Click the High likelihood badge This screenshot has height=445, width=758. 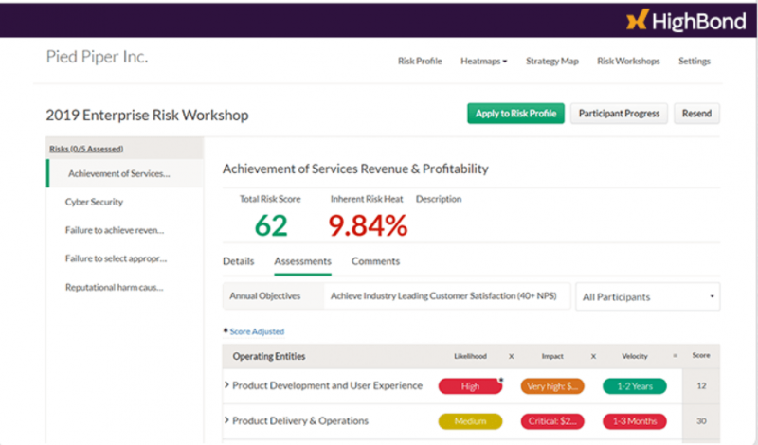click(470, 386)
